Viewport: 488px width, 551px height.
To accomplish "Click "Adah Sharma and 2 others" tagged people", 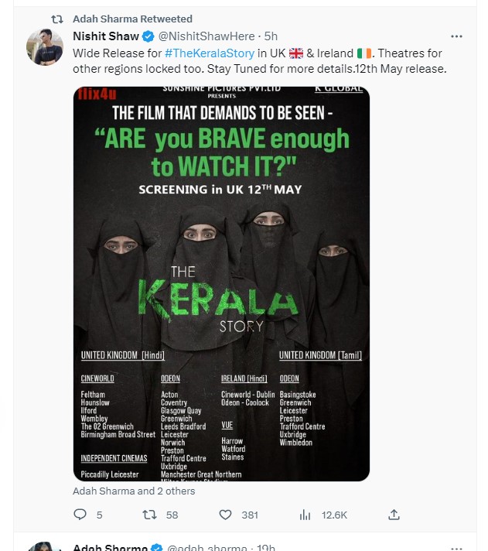I will (x=134, y=491).
